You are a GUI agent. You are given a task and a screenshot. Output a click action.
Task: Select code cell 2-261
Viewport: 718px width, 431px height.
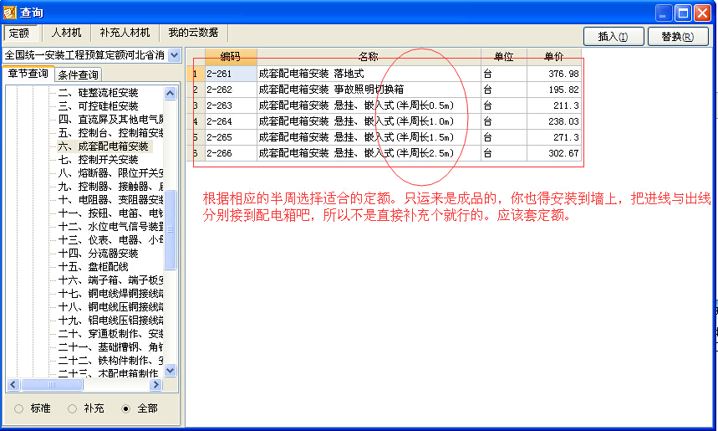pyautogui.click(x=231, y=74)
